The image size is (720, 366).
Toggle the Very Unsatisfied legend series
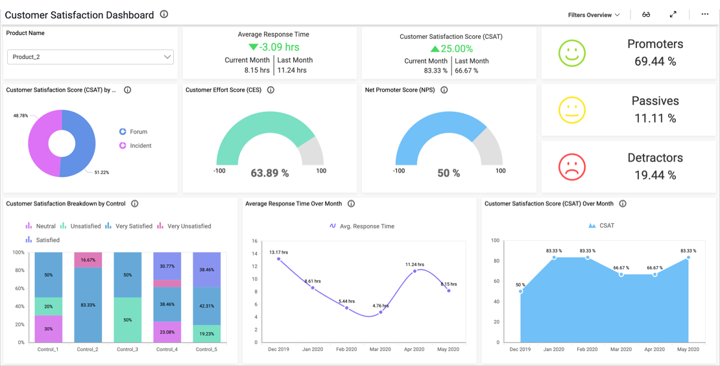coord(184,226)
